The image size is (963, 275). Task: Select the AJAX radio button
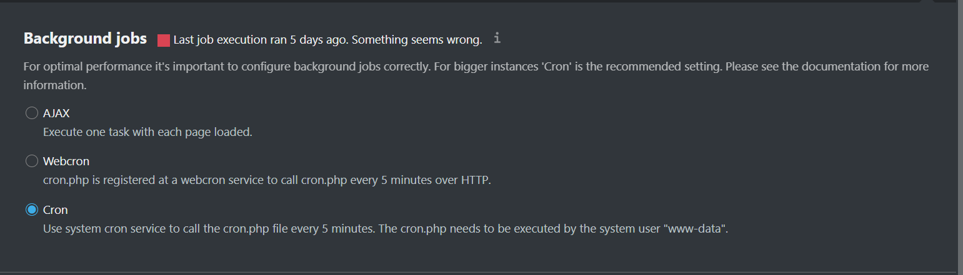pos(32,113)
